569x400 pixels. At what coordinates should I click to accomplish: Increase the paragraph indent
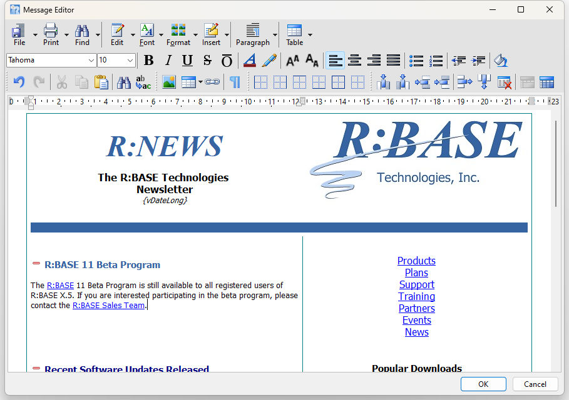tap(479, 61)
